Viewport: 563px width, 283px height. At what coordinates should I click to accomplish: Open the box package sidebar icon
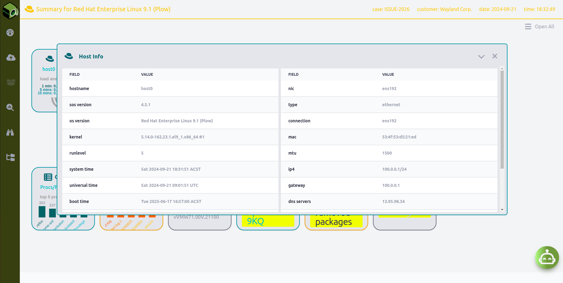click(11, 82)
